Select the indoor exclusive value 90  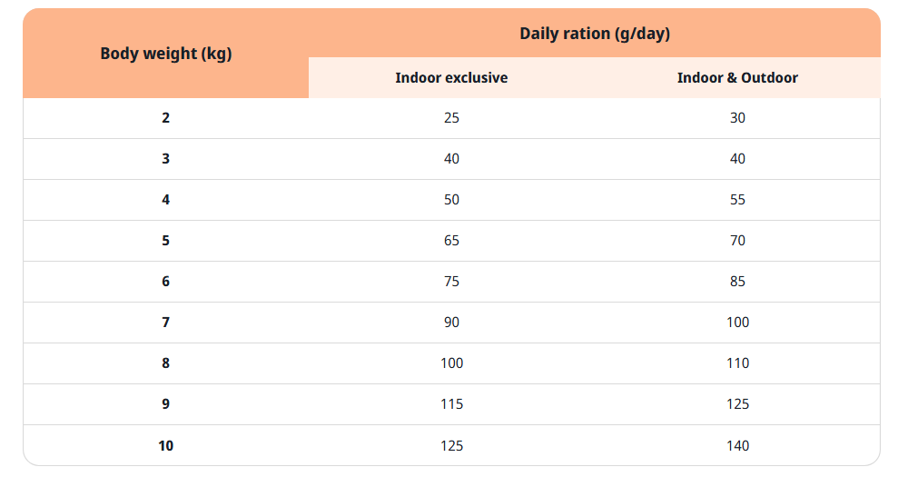(x=451, y=323)
